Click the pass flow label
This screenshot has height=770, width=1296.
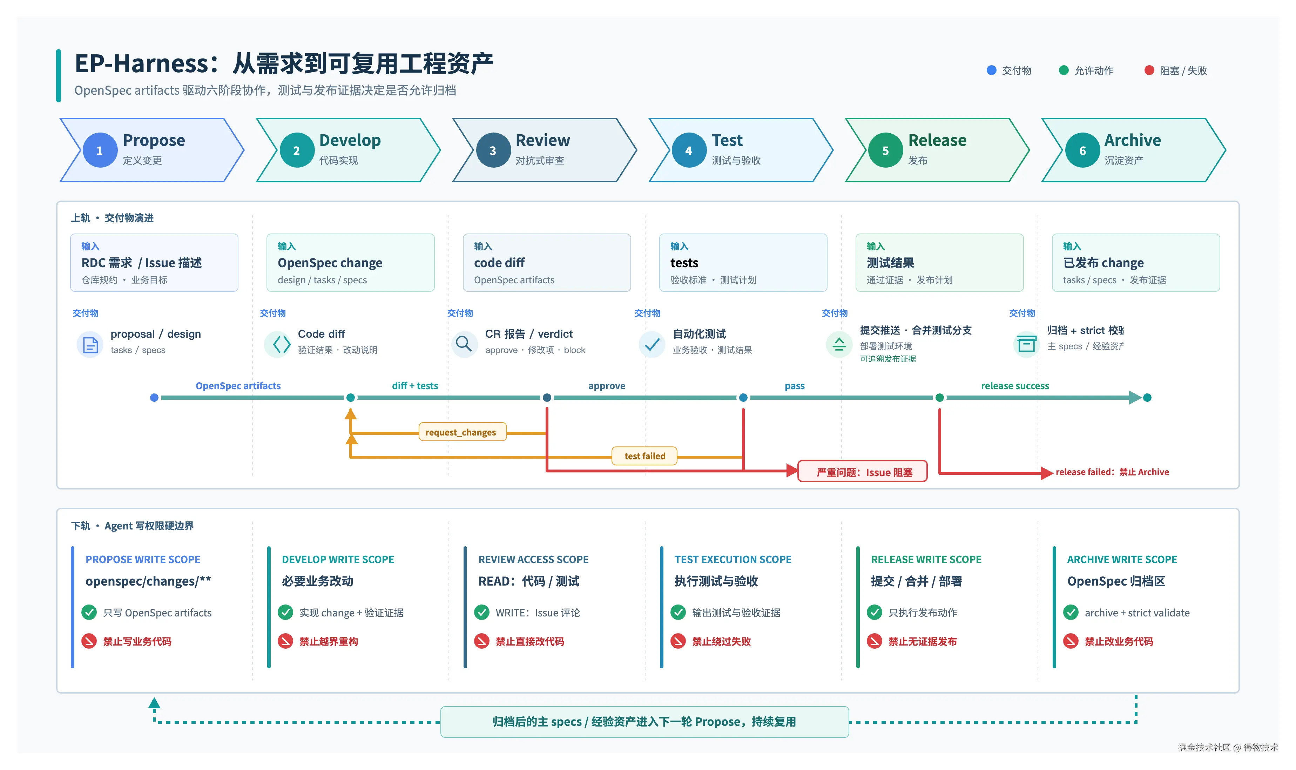point(795,386)
